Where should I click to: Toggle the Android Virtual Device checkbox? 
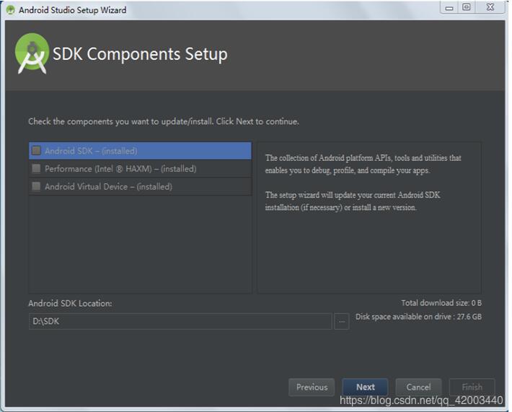pyautogui.click(x=36, y=187)
